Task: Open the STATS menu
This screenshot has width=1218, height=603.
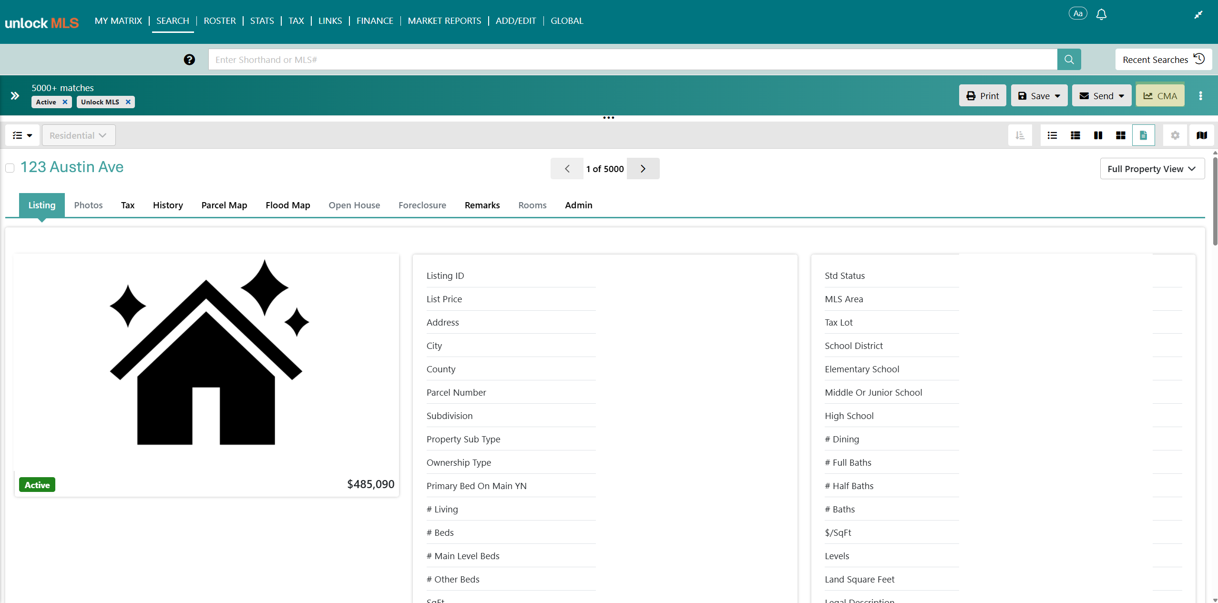Action: click(262, 21)
